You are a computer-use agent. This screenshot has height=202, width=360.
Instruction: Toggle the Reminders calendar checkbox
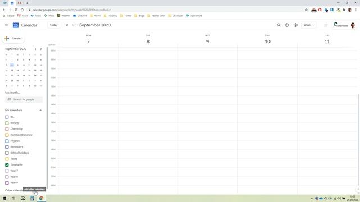click(7, 147)
